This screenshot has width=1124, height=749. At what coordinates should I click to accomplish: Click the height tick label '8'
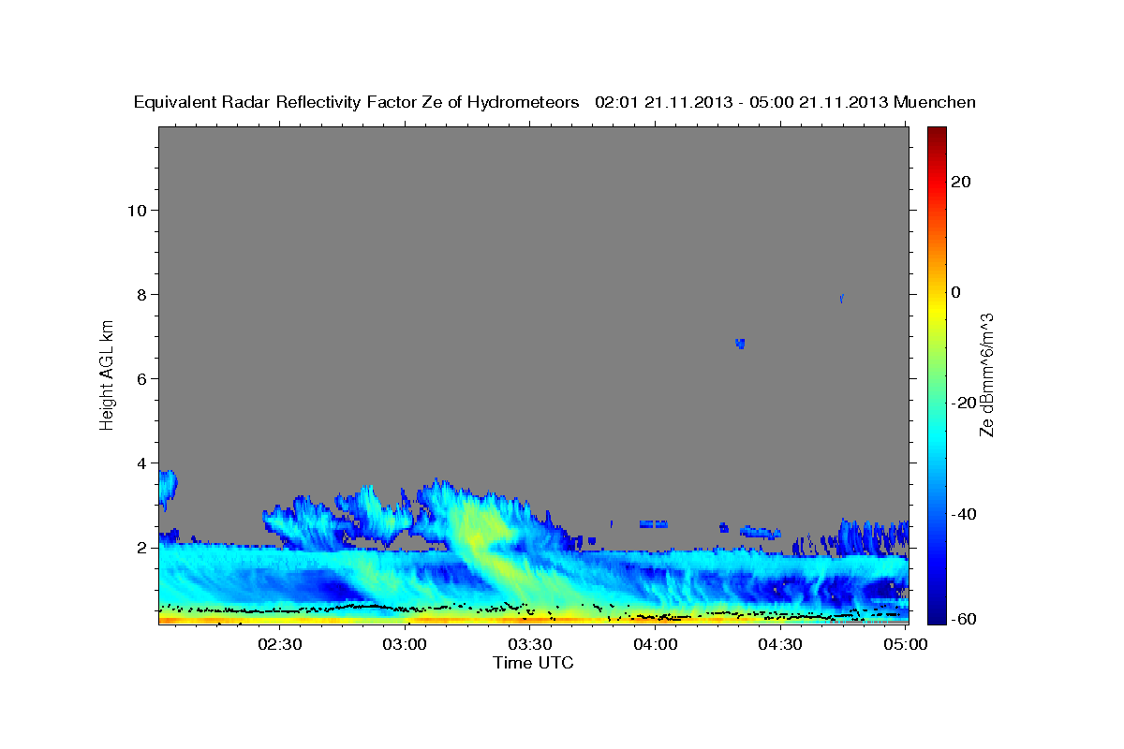[x=140, y=294]
